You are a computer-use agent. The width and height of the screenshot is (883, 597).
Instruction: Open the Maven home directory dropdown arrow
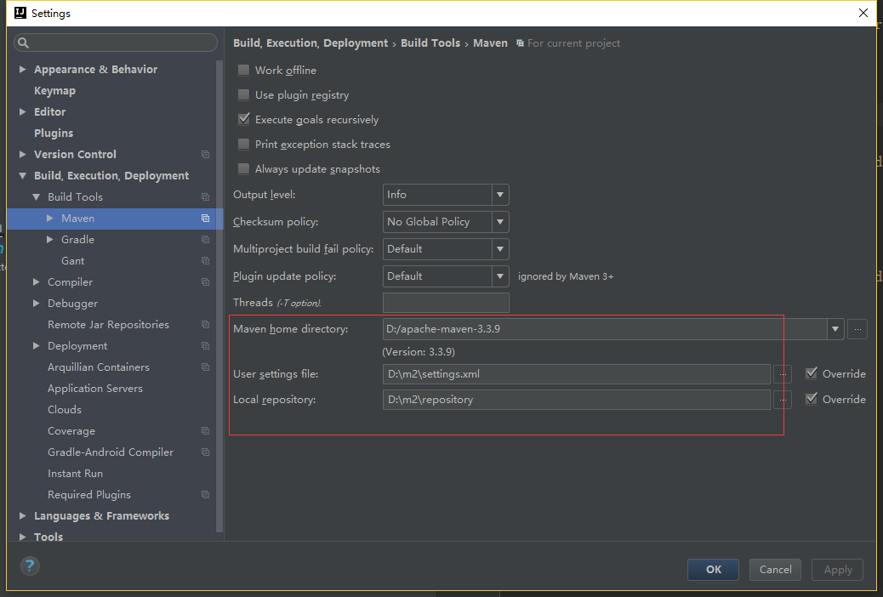[835, 329]
